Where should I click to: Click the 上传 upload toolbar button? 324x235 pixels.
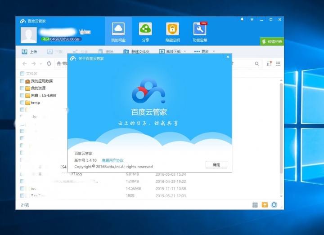[x=29, y=52]
